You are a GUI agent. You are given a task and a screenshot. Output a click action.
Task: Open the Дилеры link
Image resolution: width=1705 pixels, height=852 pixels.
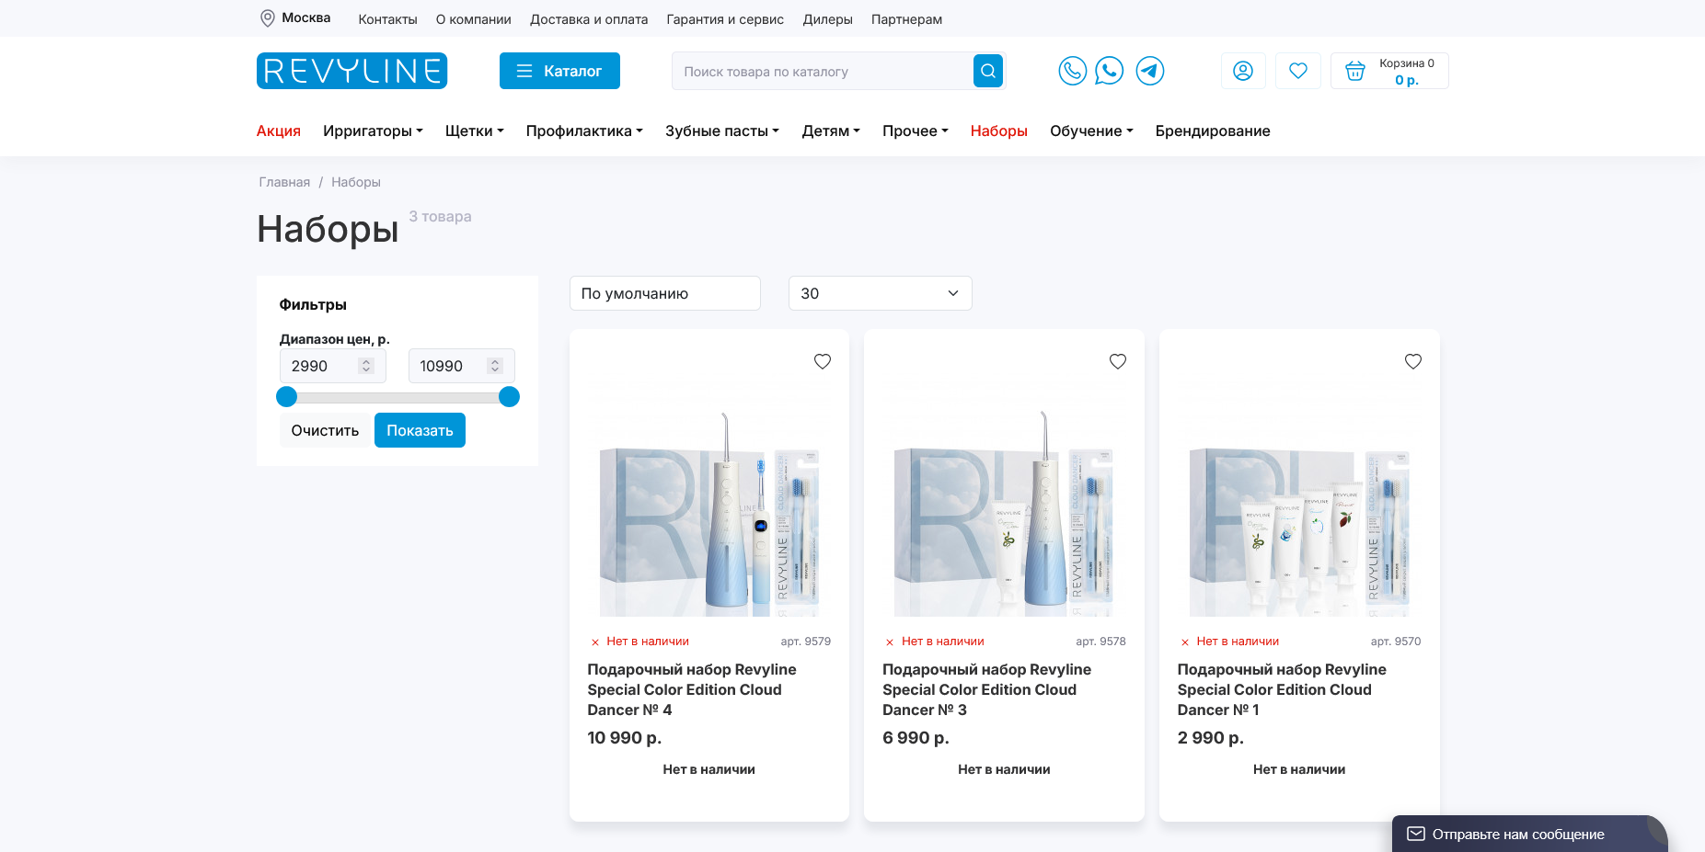tap(828, 19)
